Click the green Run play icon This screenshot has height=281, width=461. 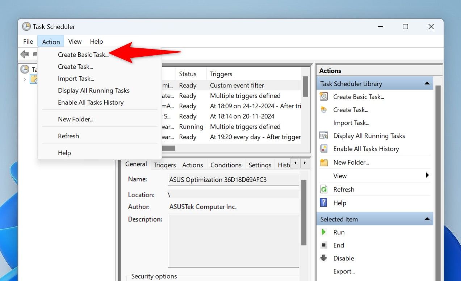pyautogui.click(x=324, y=232)
